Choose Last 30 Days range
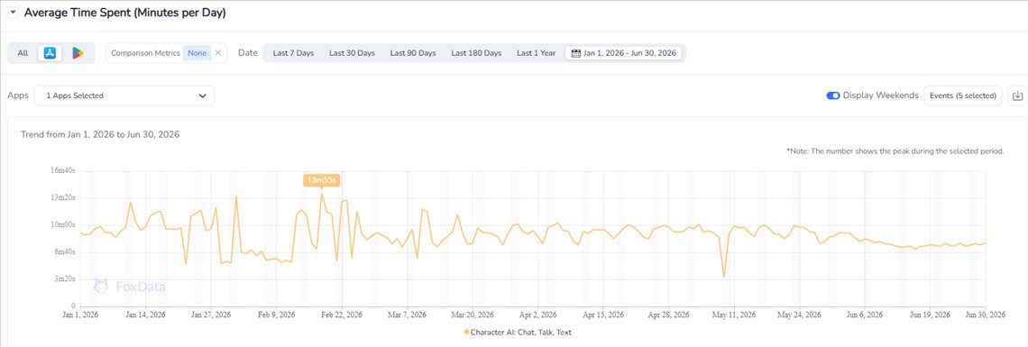The image size is (1028, 347). (352, 53)
